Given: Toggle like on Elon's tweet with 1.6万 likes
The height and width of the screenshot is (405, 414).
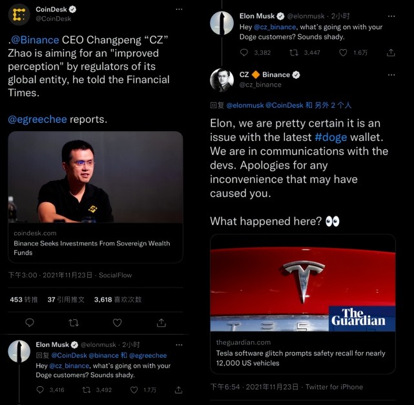Looking at the screenshot, I should click(344, 53).
